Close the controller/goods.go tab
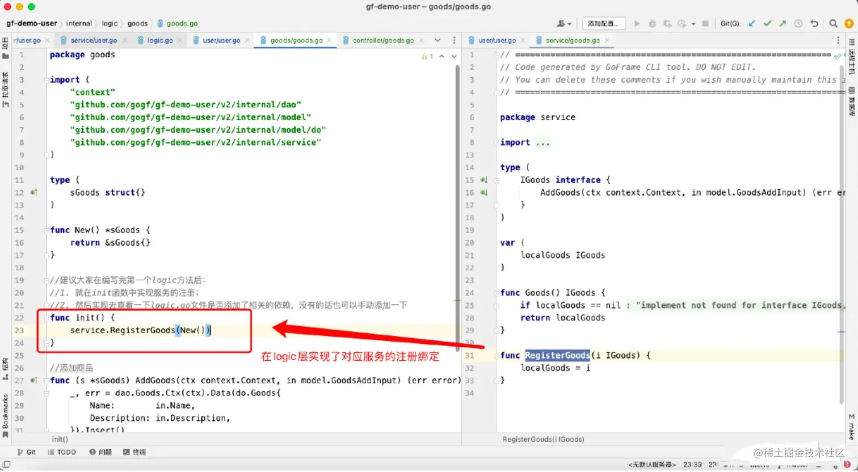858x472 pixels. [420, 40]
